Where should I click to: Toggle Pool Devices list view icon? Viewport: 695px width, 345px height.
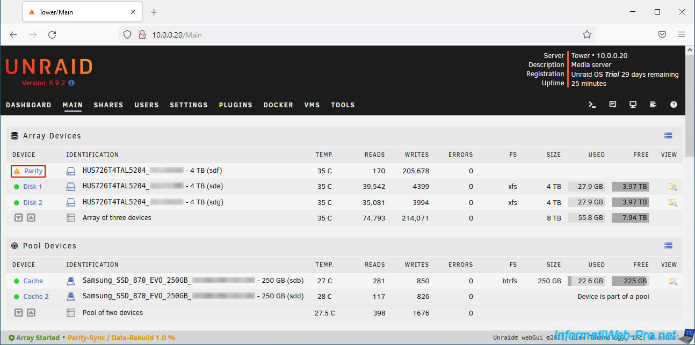(x=668, y=246)
